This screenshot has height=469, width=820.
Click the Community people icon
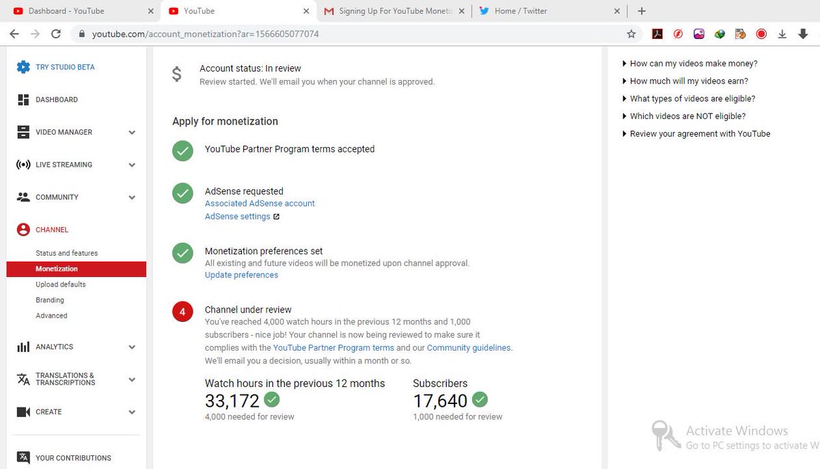tap(23, 197)
